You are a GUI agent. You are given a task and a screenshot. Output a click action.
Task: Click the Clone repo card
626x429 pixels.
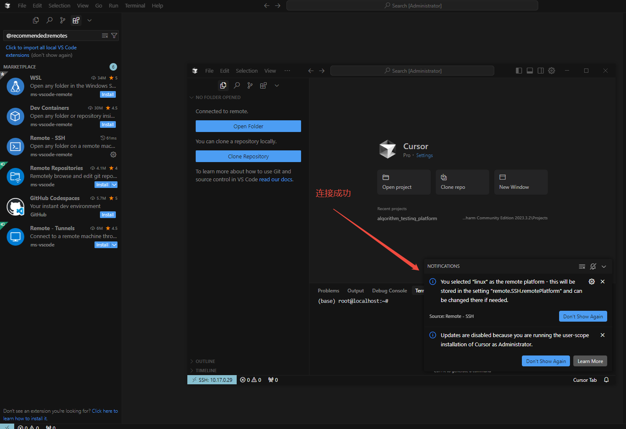coord(462,182)
